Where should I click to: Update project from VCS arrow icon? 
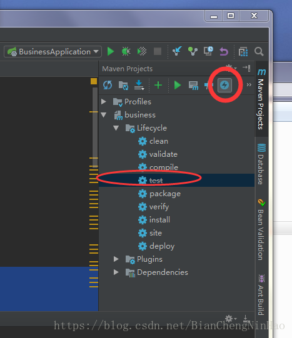pos(177,51)
